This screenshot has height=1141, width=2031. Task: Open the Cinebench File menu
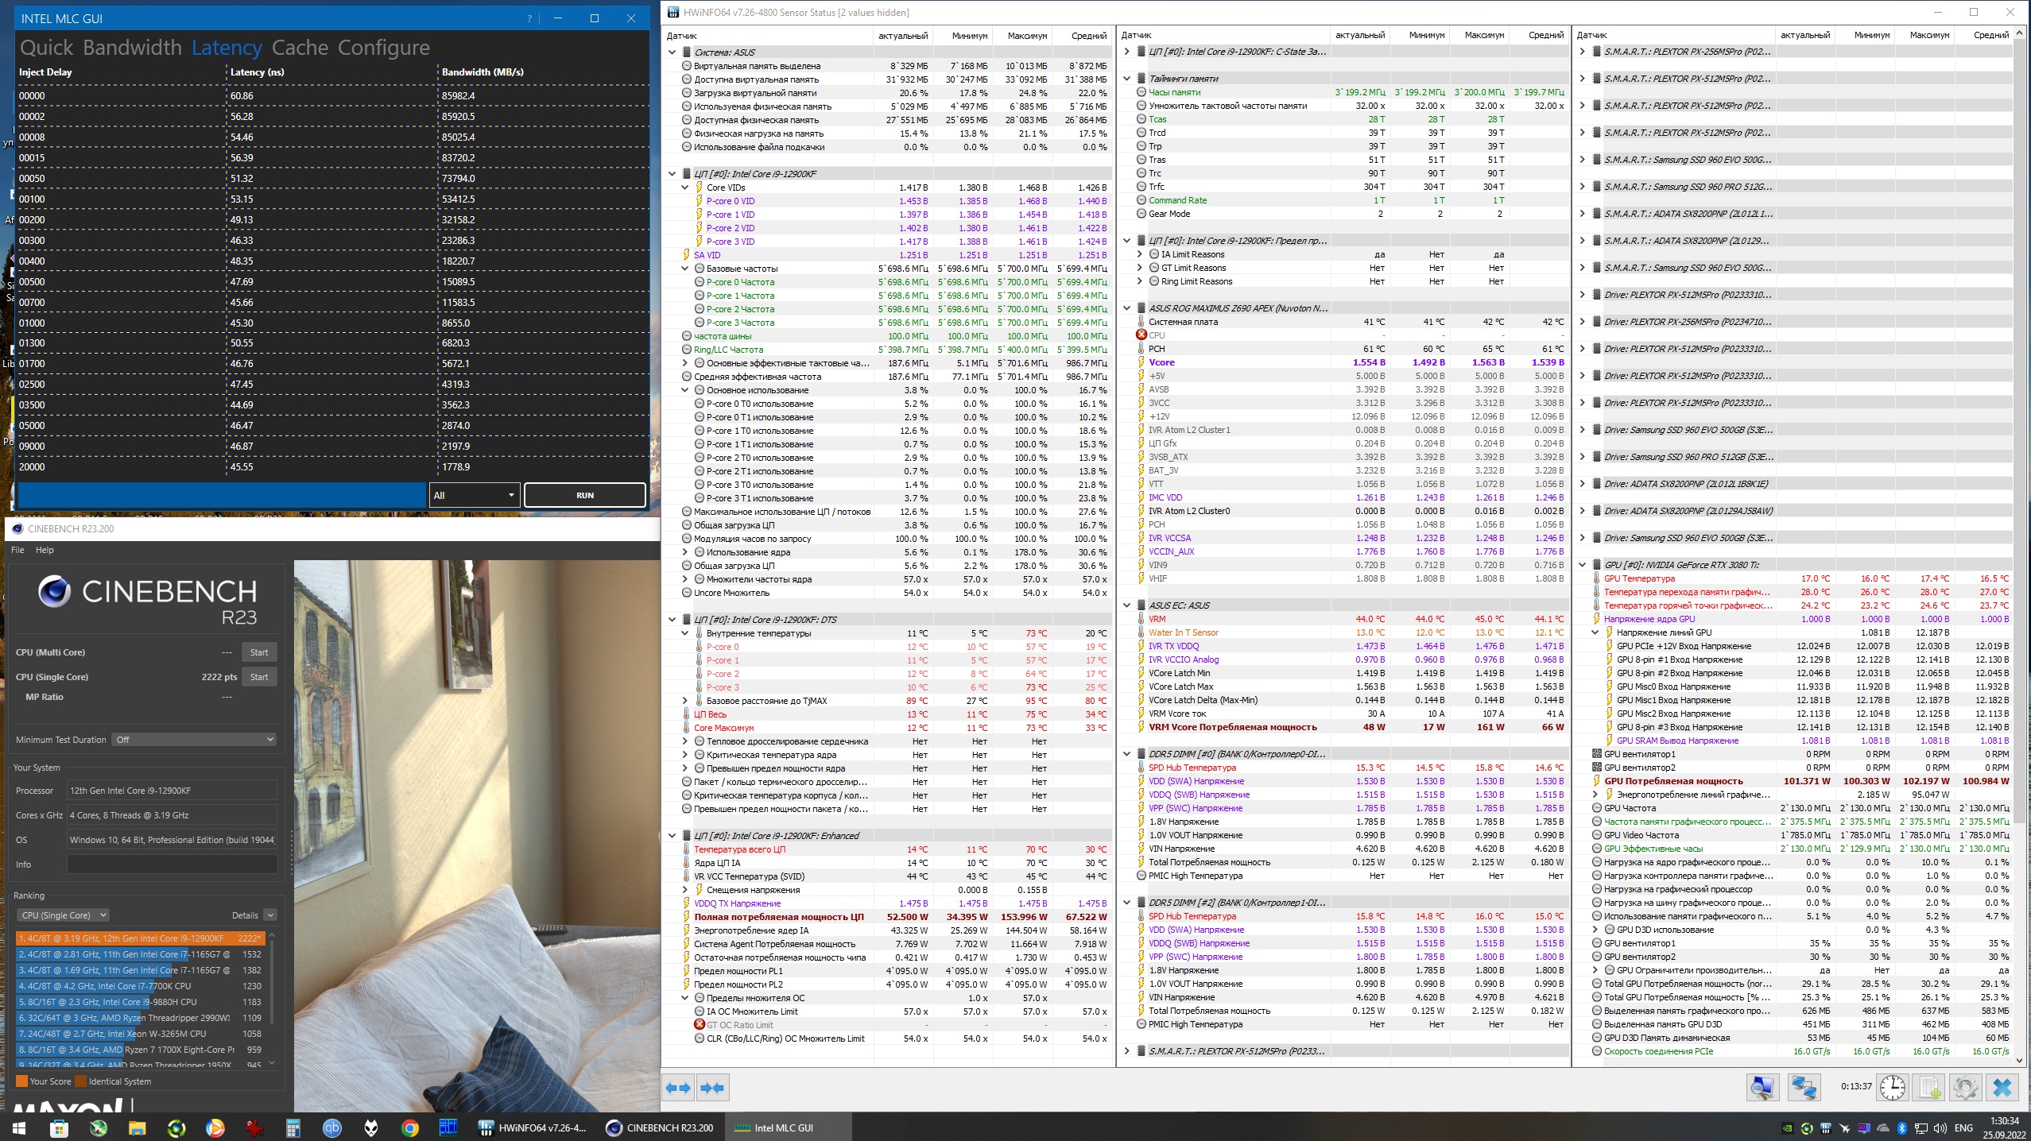coord(17,550)
